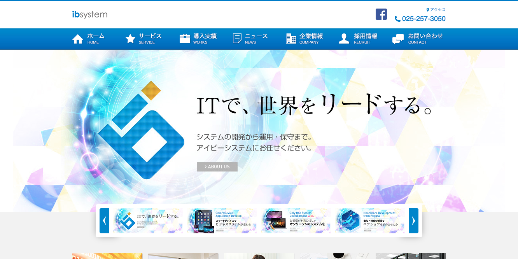Select the Nearshore Development from Niigata thumbnail
Image resolution: width=518 pixels, height=259 pixels.
[370, 220]
